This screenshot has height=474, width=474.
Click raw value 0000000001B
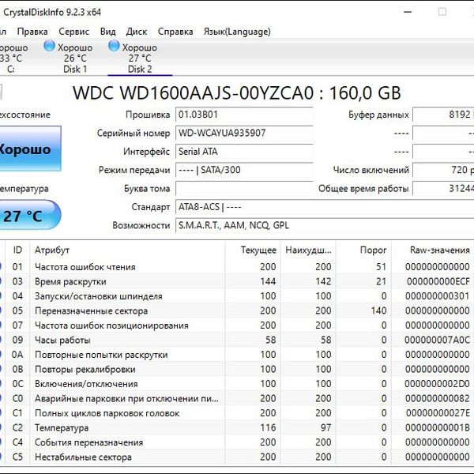click(x=438, y=427)
